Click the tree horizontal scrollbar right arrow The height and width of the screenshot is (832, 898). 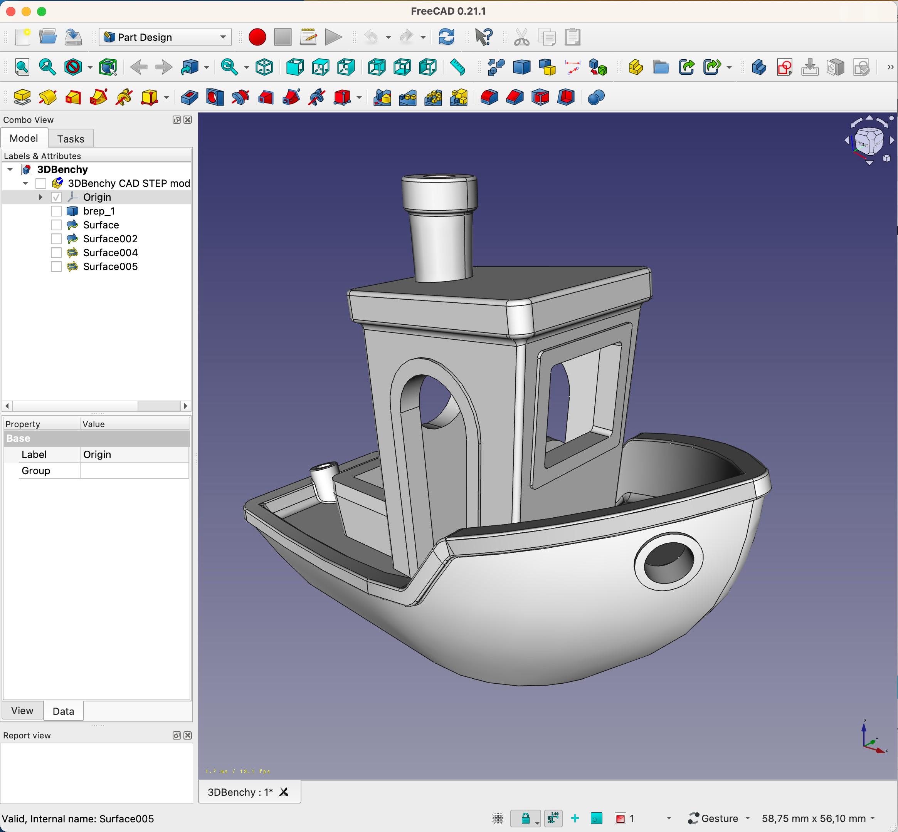[x=185, y=406]
